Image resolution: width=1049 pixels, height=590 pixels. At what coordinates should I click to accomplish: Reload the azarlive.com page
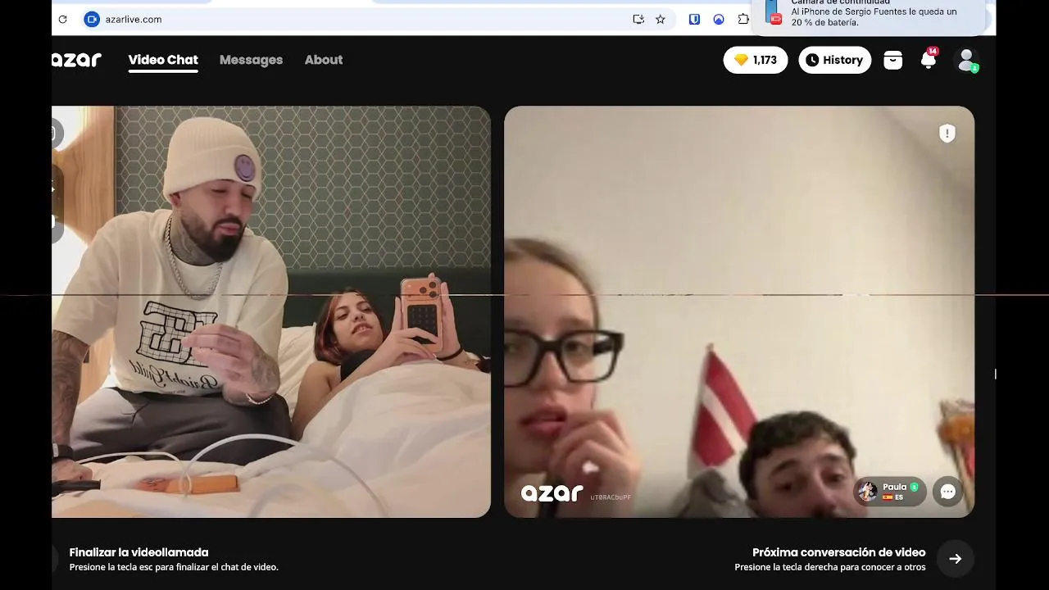[62, 19]
